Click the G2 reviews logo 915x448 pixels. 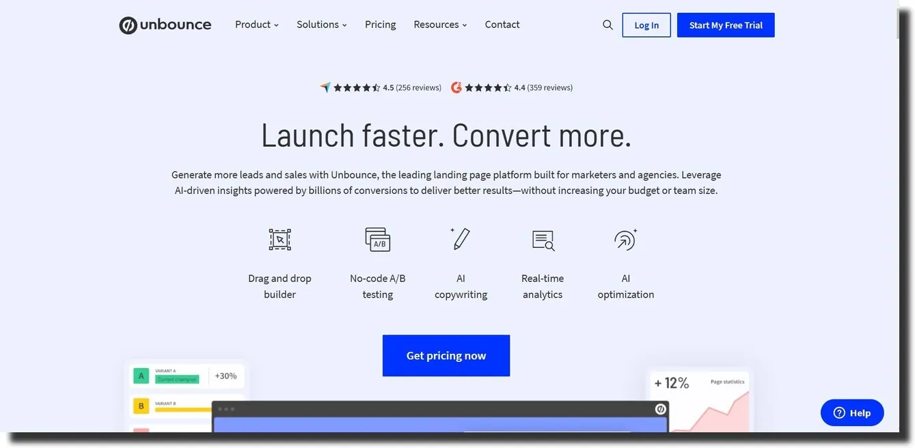tap(456, 87)
